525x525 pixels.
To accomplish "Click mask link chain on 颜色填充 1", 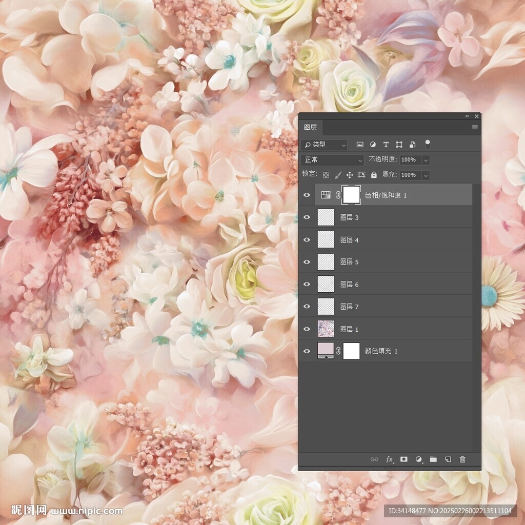I will (x=338, y=351).
